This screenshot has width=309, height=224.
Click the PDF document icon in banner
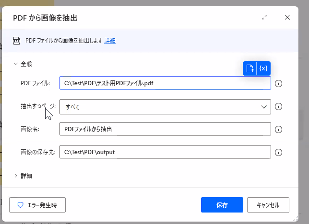point(16,41)
